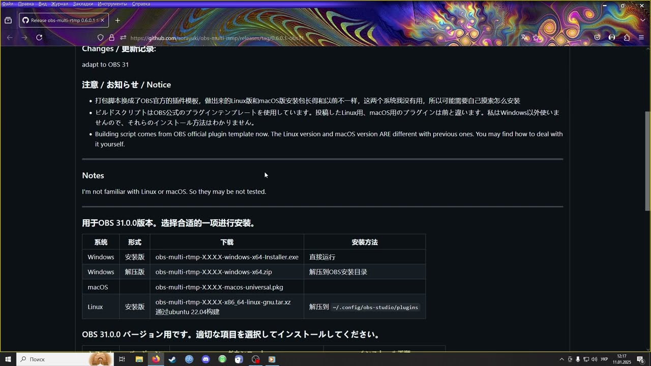Image resolution: width=651 pixels, height=366 pixels.
Task: Click macos-universal.pkg table cell
Action: [x=227, y=287]
